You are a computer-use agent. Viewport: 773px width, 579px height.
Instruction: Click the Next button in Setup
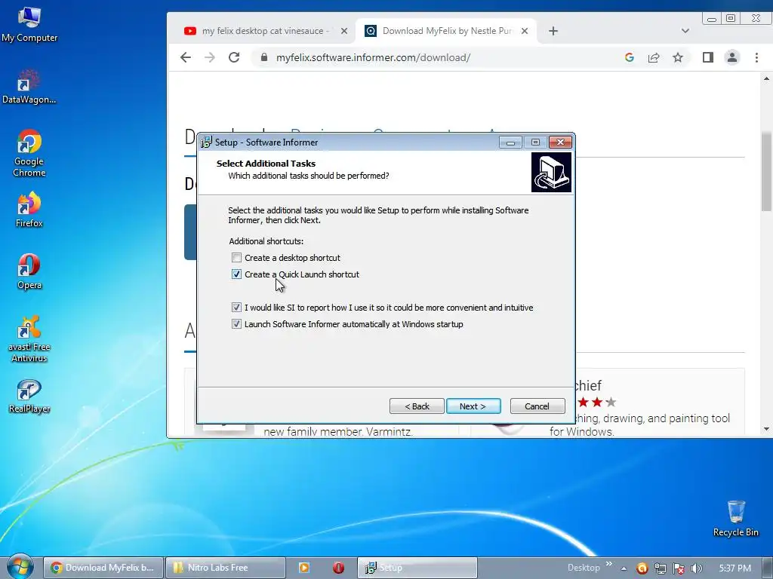coord(473,406)
